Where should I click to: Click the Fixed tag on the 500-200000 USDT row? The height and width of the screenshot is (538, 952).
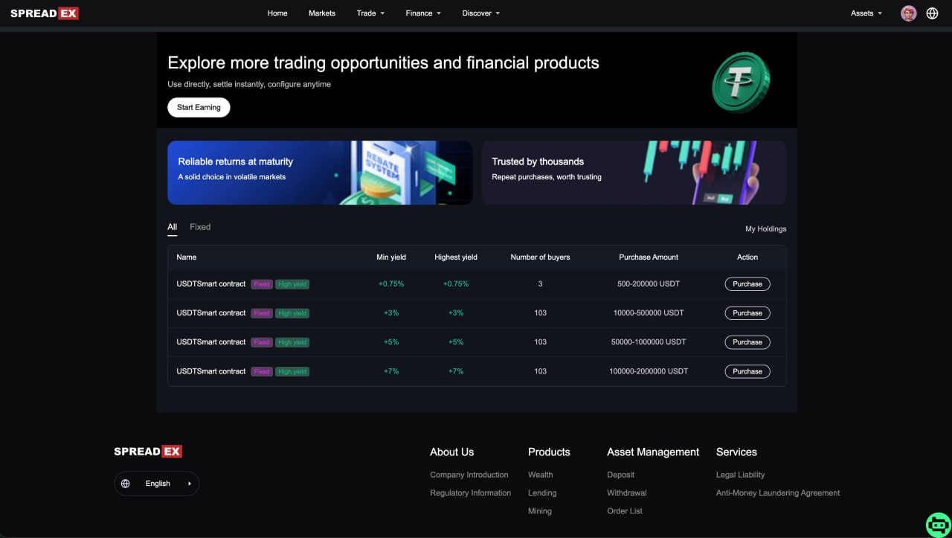coord(262,284)
